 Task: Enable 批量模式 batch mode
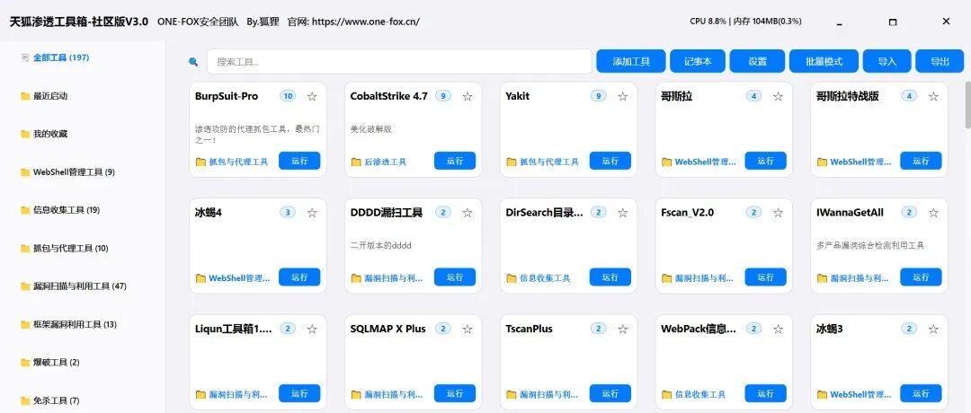pyautogui.click(x=824, y=61)
